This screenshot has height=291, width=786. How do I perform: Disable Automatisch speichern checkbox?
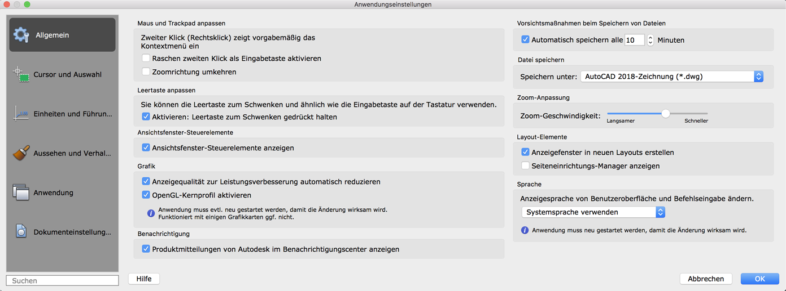pos(525,40)
